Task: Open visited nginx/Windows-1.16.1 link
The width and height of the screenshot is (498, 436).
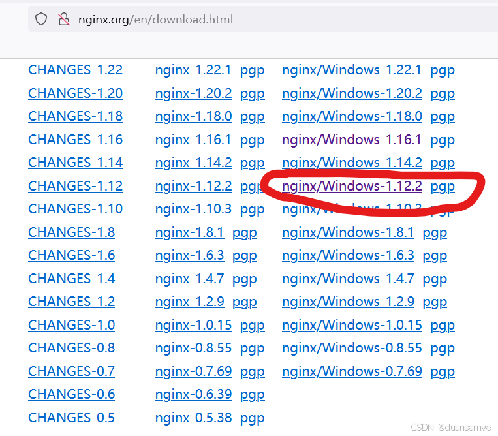Action: (x=352, y=140)
